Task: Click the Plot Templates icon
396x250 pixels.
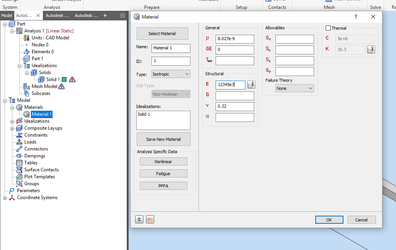Action: 19,177
